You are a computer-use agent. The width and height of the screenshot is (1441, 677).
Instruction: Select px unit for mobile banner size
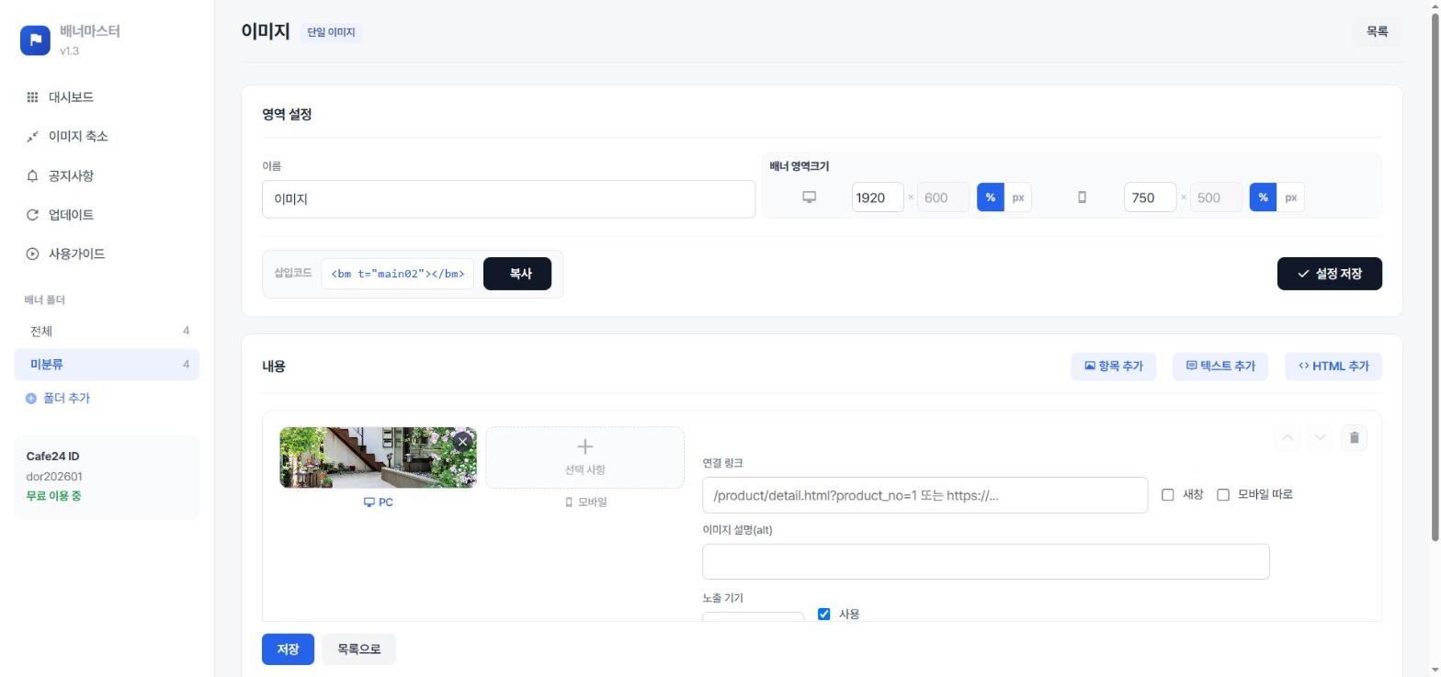1290,197
